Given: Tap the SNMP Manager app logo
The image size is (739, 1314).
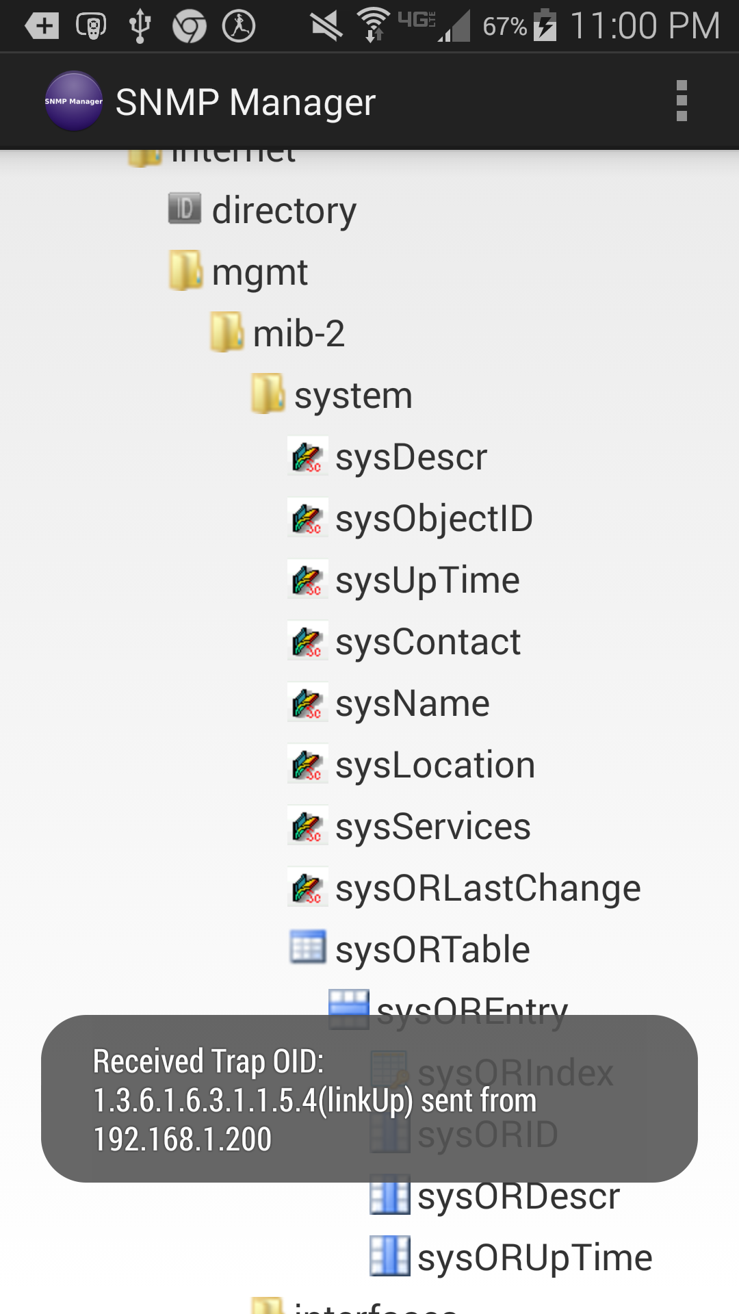Looking at the screenshot, I should [74, 101].
